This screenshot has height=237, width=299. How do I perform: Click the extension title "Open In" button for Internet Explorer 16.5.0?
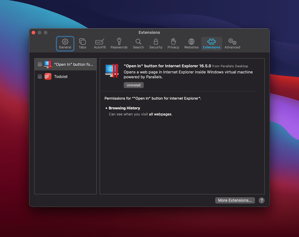click(x=167, y=66)
